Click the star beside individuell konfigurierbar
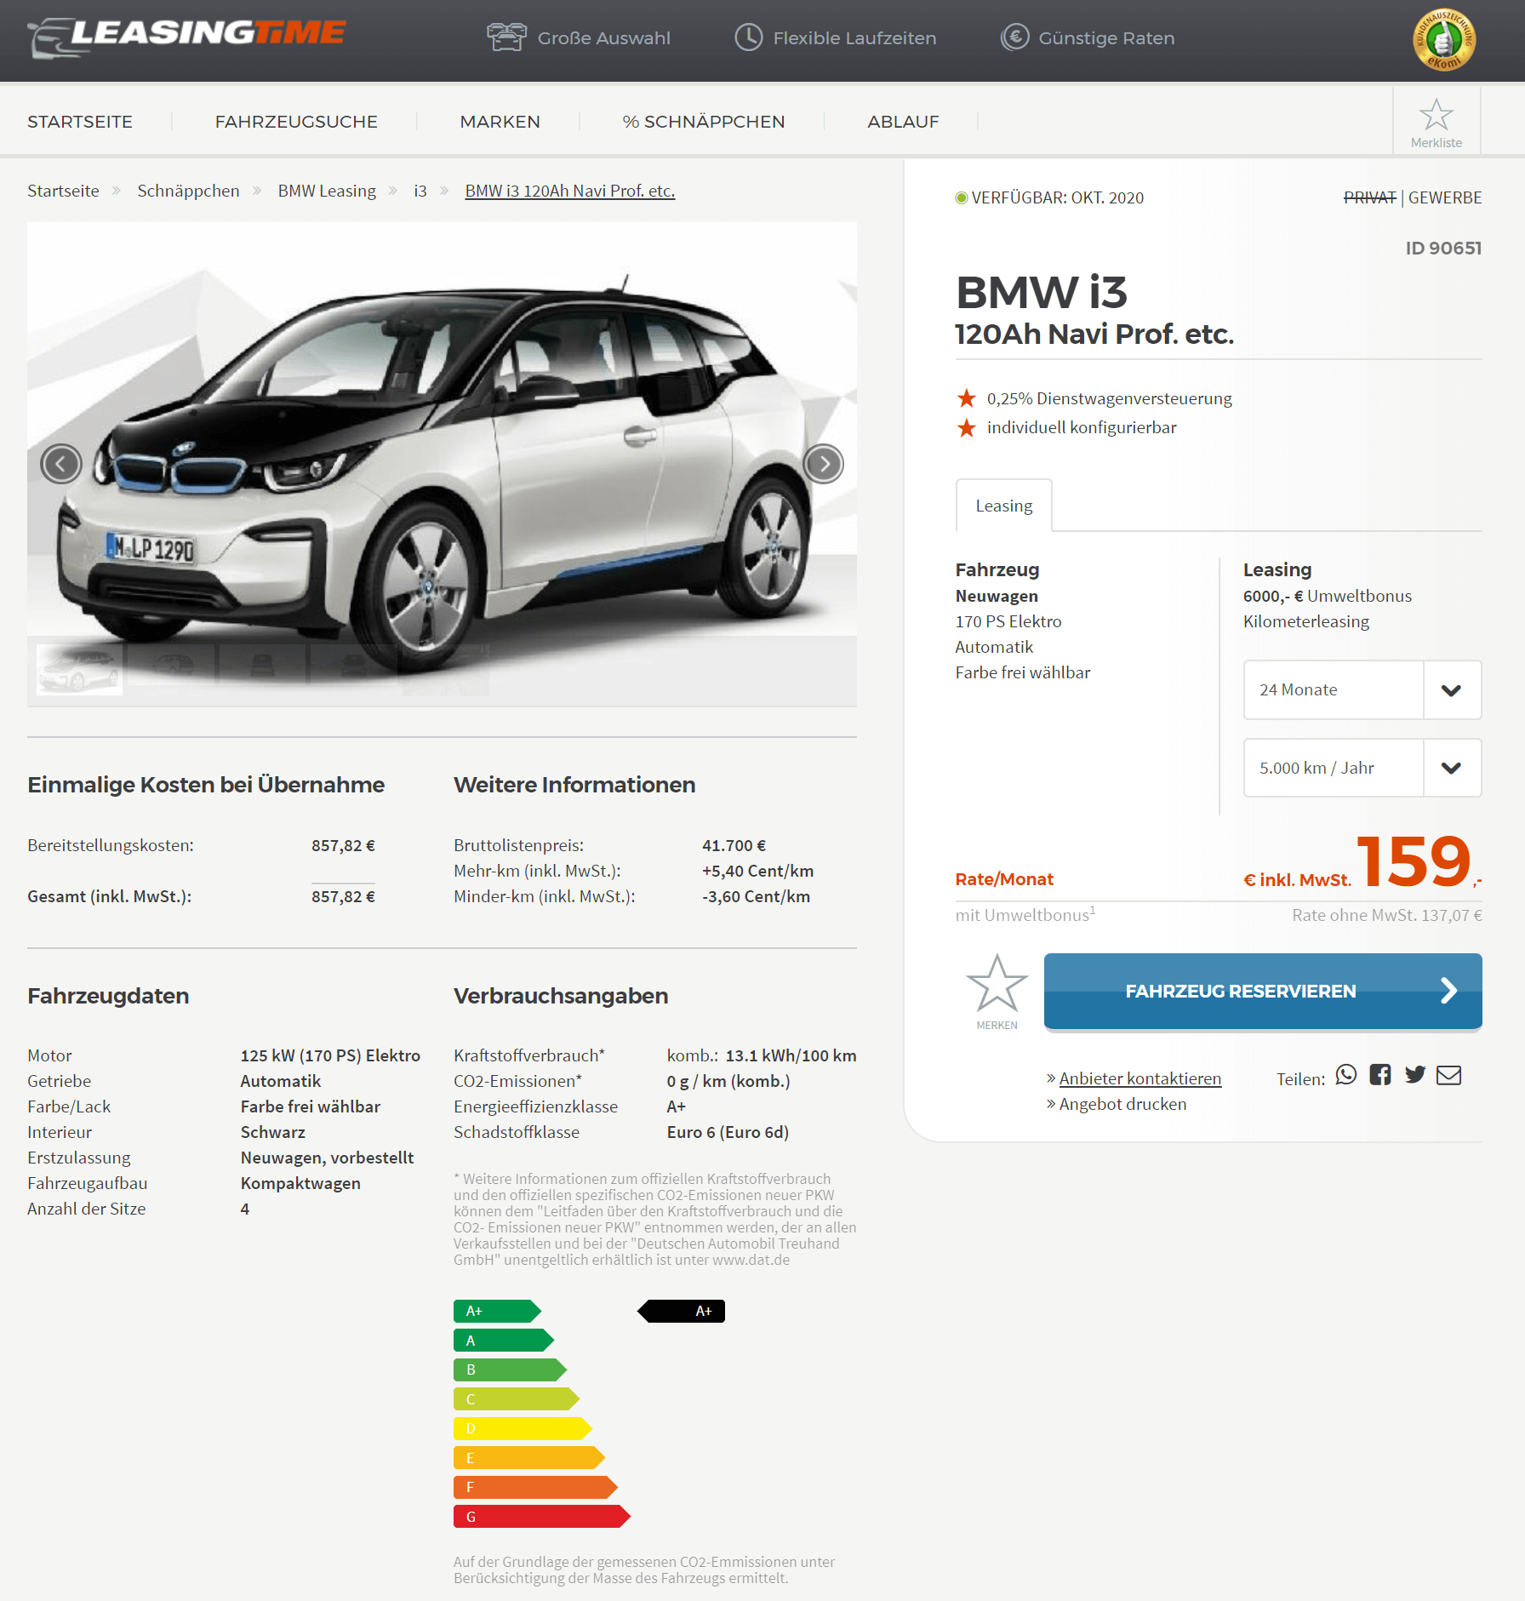 tap(966, 427)
